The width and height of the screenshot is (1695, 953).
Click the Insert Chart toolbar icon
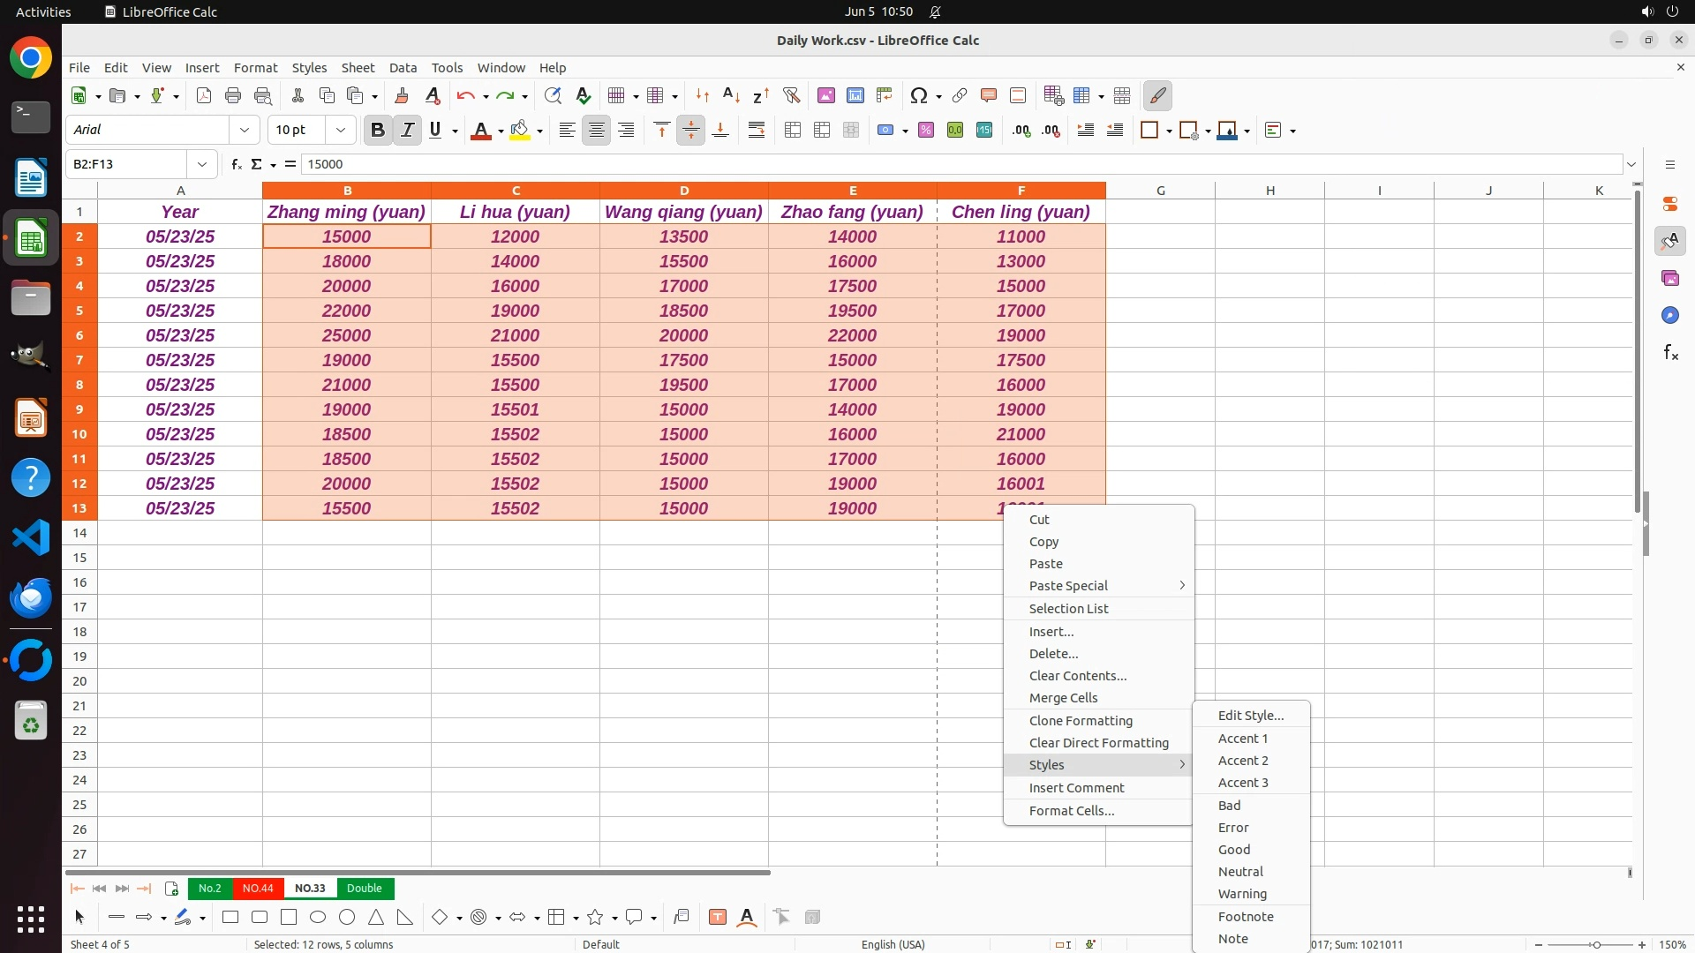[855, 96]
